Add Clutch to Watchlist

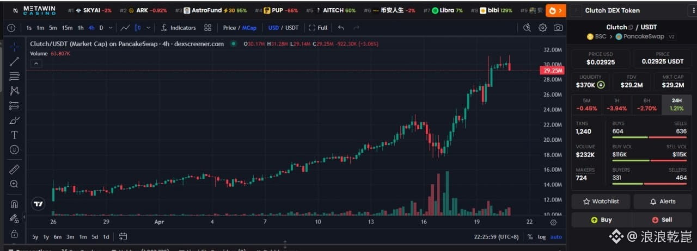pyautogui.click(x=601, y=202)
